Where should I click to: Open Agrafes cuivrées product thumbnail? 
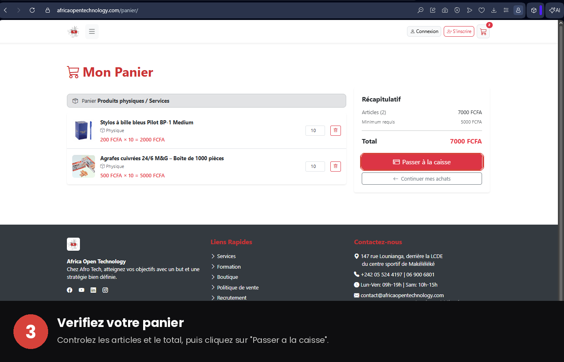coord(84,166)
